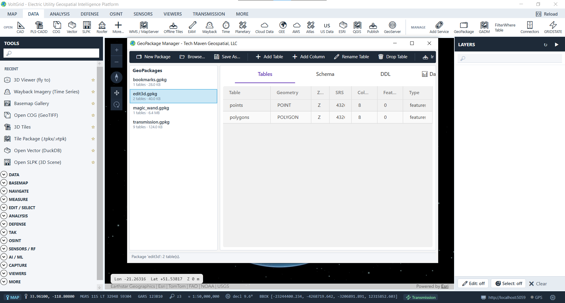Toggle Select off button
Image resolution: width=565 pixels, height=303 pixels.
pos(508,284)
